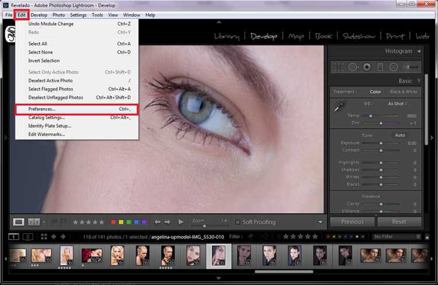The image size is (438, 285).
Task: Click the Zoom slider handle
Action: 204,226
